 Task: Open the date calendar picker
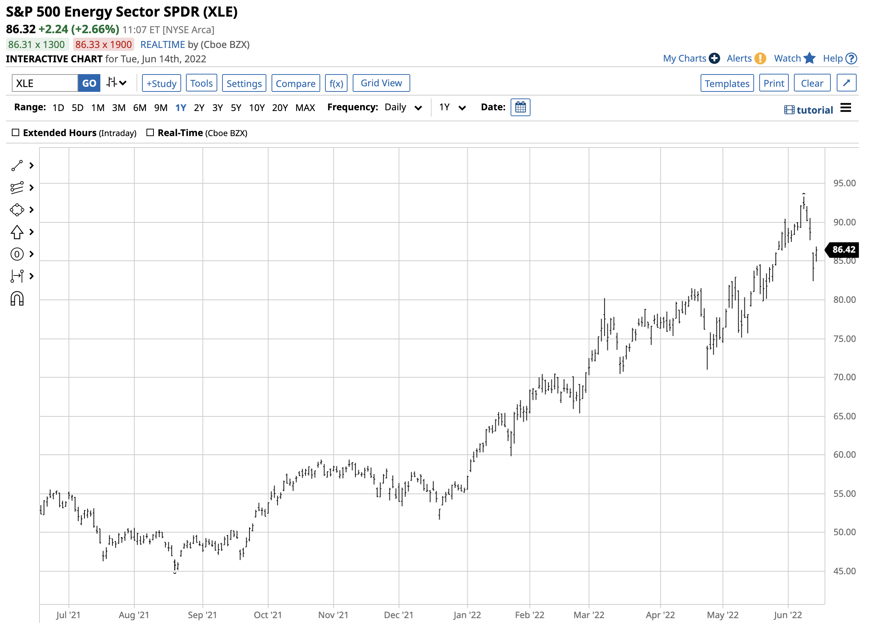(x=521, y=108)
